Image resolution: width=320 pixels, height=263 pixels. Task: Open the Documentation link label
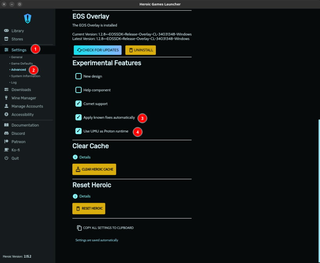coord(25,125)
